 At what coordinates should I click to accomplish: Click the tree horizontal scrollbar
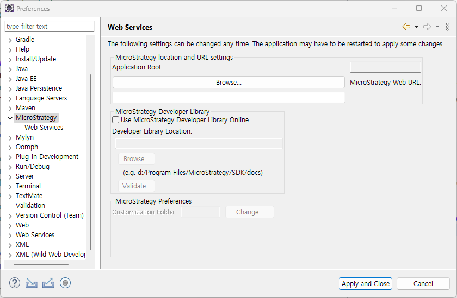pyautogui.click(x=41, y=264)
